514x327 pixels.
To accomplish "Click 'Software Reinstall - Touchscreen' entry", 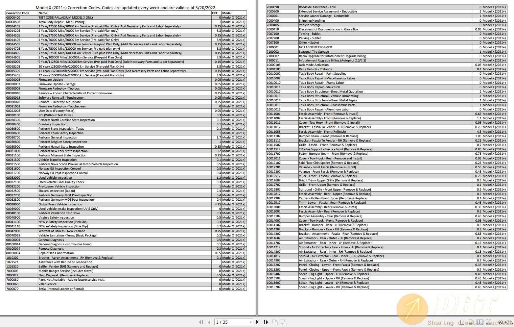I will [x=62, y=97].
